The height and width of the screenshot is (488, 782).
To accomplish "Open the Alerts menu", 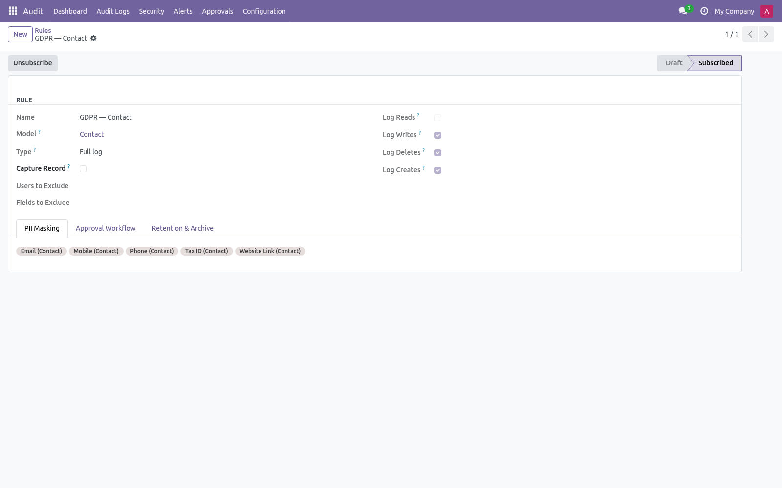I will coord(183,11).
